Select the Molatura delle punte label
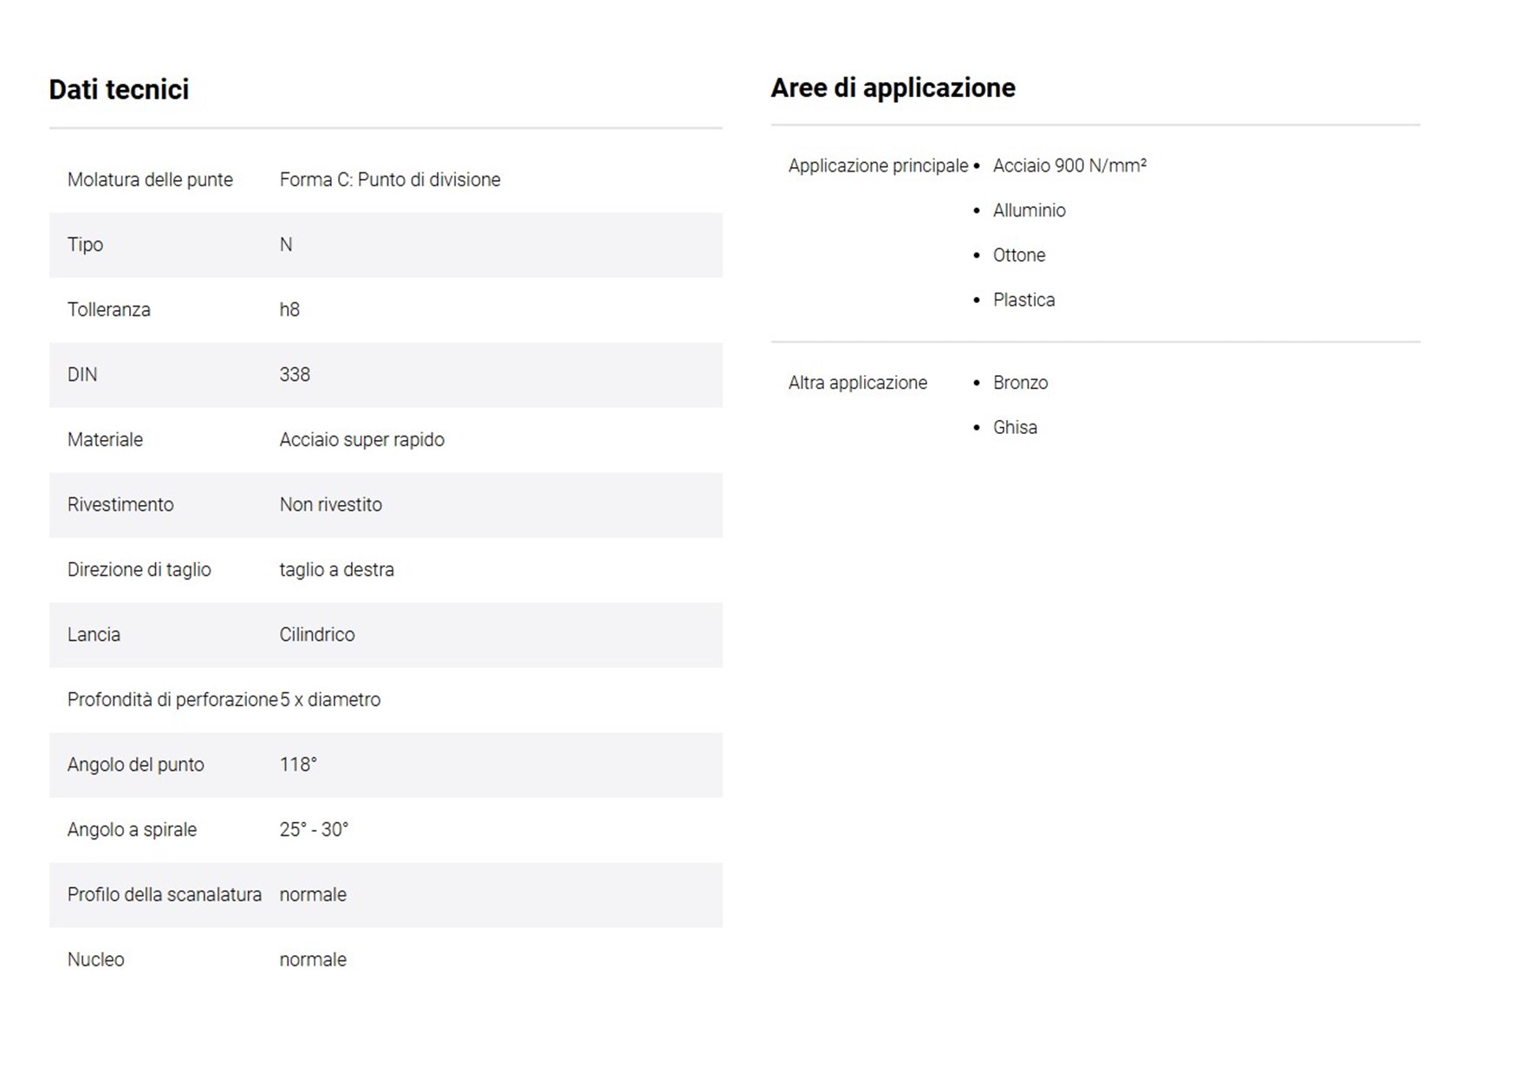The width and height of the screenshot is (1520, 1074). click(150, 179)
